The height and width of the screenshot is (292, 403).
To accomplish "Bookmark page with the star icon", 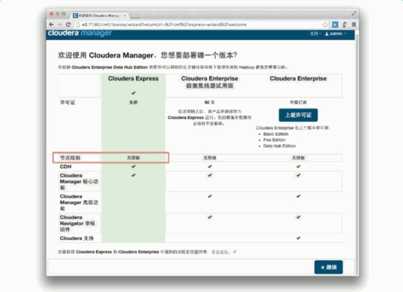I will [x=325, y=25].
